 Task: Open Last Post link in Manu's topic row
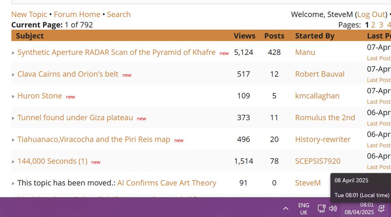[379, 58]
